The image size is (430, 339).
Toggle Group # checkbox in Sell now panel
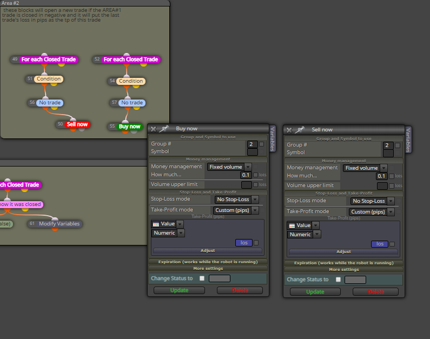coord(398,145)
